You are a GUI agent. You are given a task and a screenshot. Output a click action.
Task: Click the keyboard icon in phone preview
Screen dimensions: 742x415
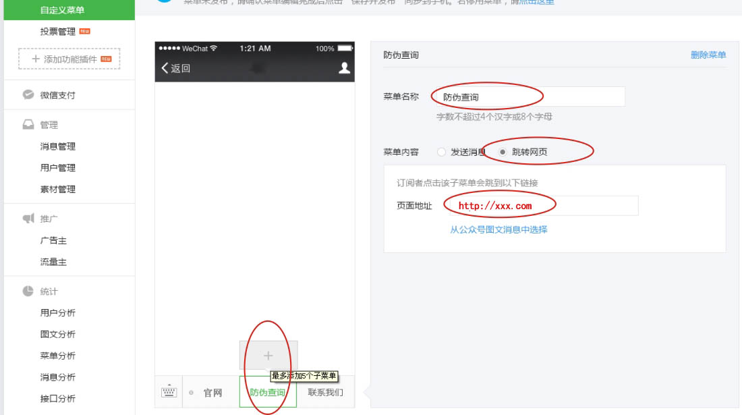click(x=169, y=392)
